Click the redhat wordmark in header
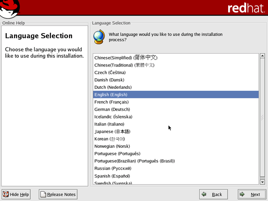This screenshot has width=268, height=201. coord(246,8)
